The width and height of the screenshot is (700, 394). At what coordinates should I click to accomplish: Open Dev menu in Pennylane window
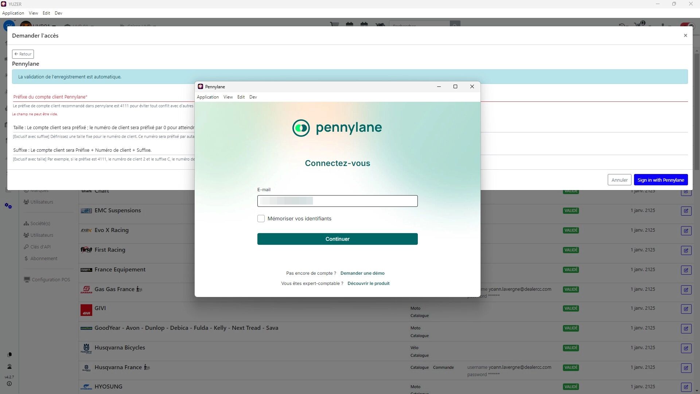(253, 97)
